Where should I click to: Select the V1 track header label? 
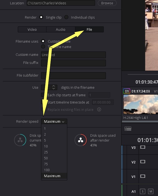pos(133,177)
